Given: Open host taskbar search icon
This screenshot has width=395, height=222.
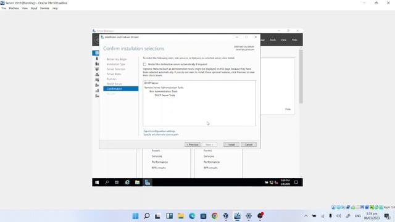Looking at the screenshot, I should (147, 216).
